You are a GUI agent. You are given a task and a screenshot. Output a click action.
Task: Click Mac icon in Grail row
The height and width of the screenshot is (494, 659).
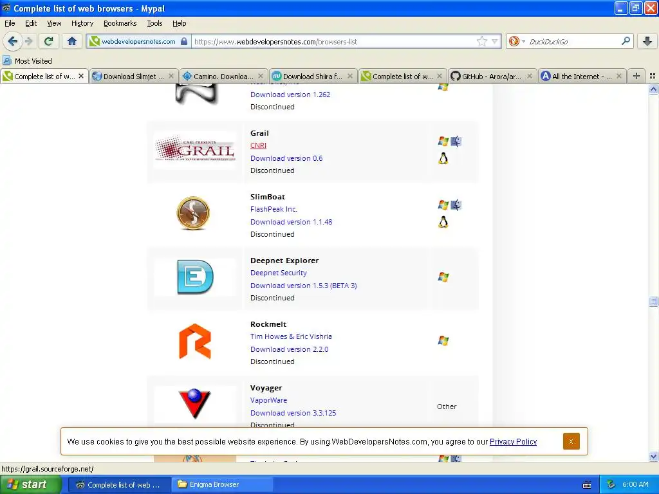456,141
